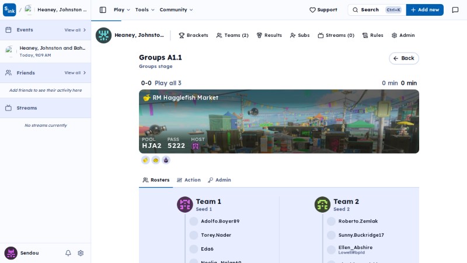Open the Results tab
The height and width of the screenshot is (263, 467).
tap(269, 35)
